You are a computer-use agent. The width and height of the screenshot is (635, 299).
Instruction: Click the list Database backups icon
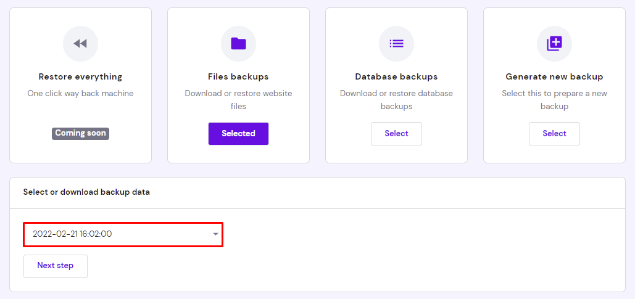(396, 44)
